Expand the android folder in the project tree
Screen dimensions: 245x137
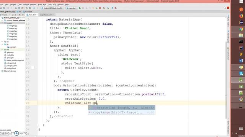(x=2, y=20)
